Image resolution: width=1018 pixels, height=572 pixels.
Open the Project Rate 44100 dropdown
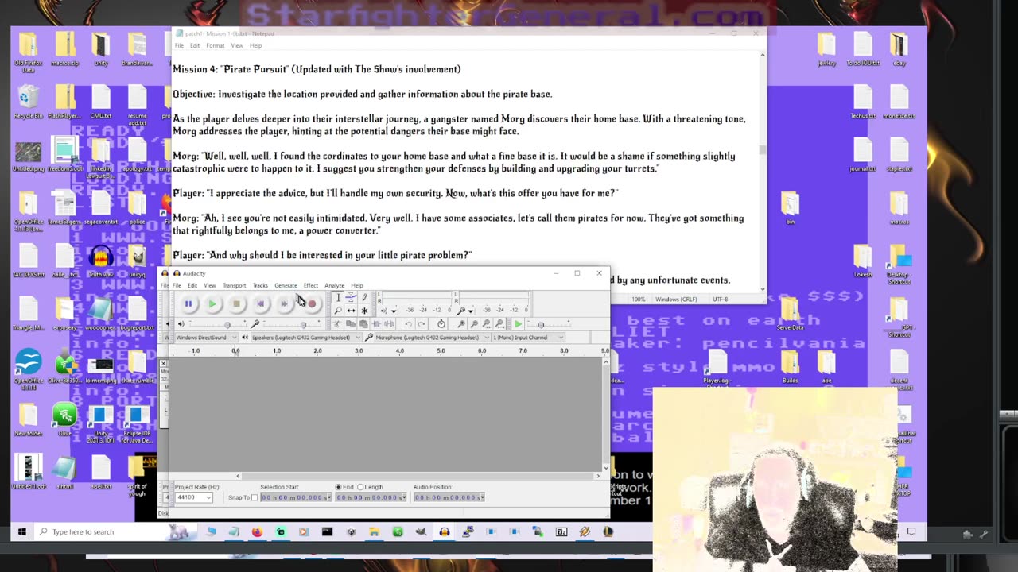pos(208,497)
